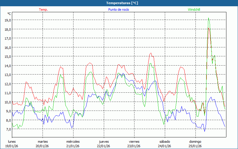Viewport: 238px width, 149px height.
Task: Select the lunes day label
Action: [x=12, y=142]
